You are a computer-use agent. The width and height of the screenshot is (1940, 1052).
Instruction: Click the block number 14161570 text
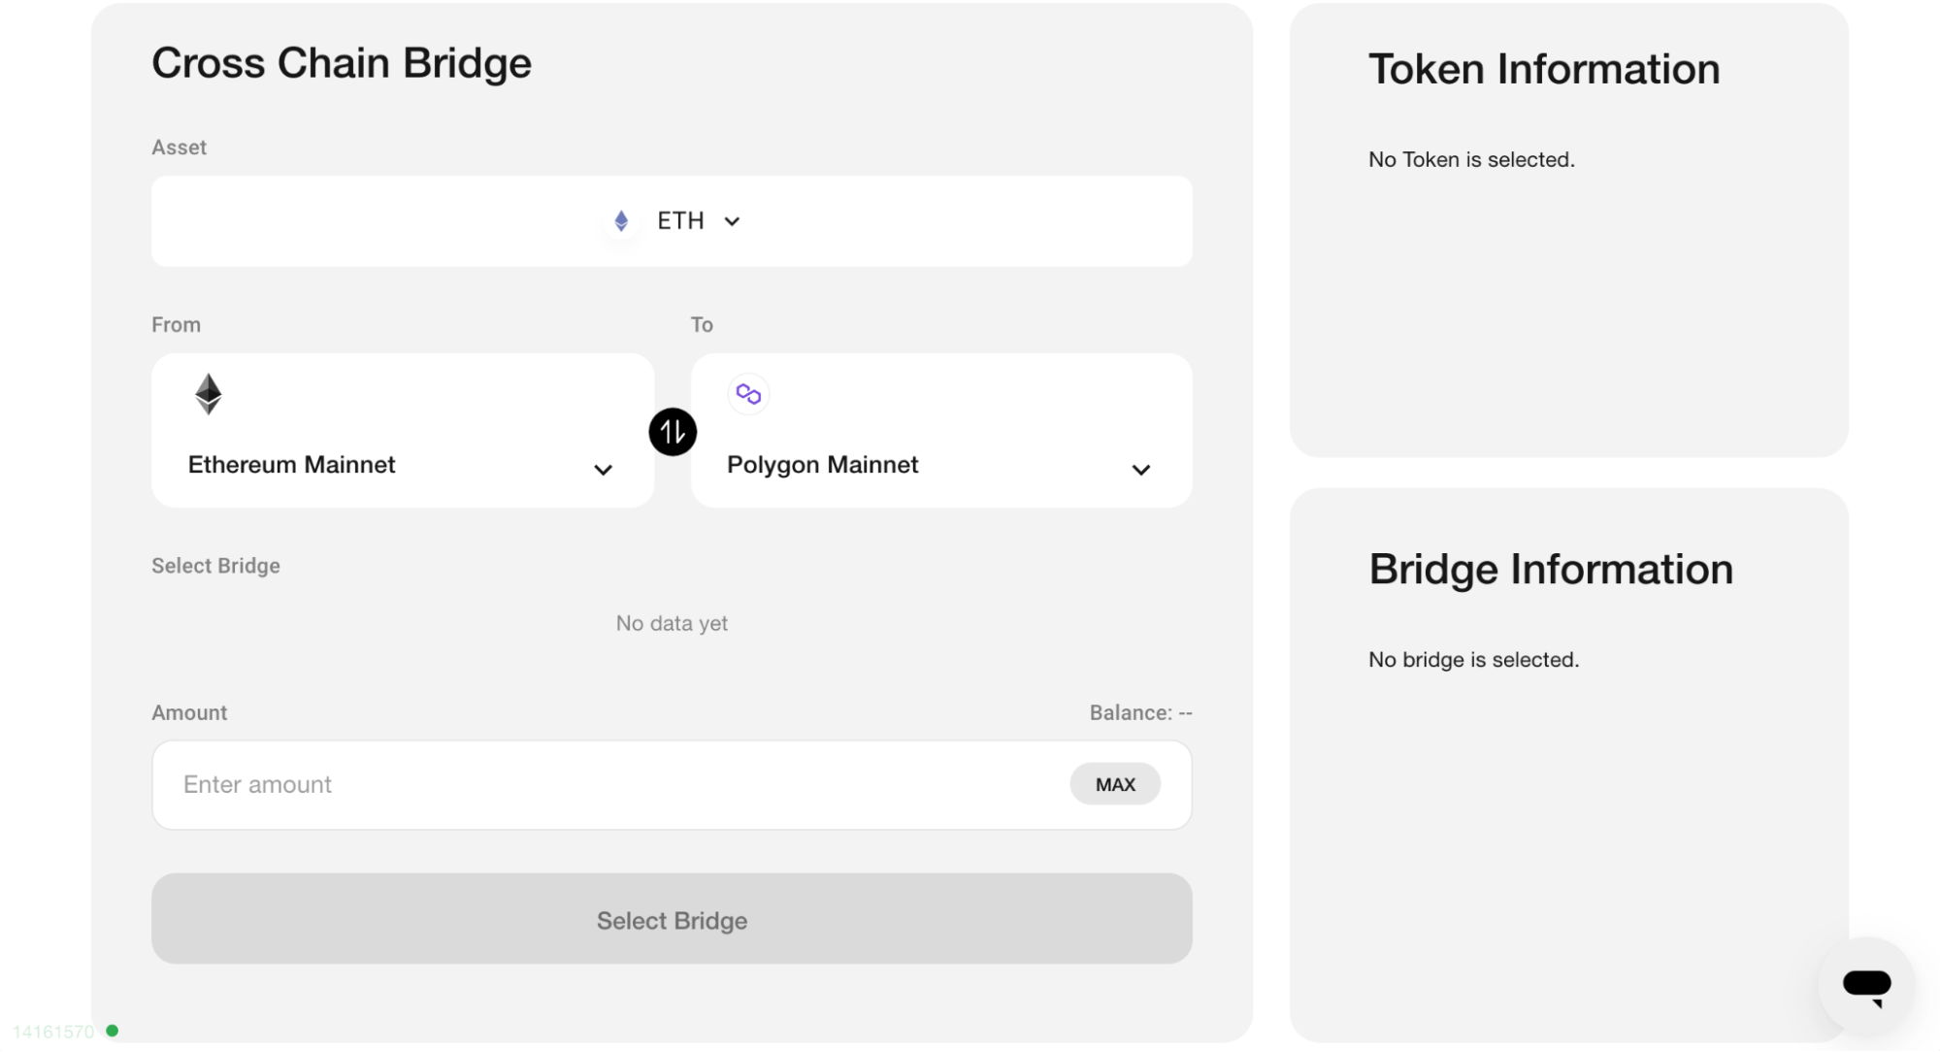pos(53,1032)
